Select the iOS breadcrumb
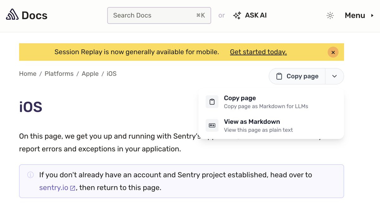The width and height of the screenshot is (380, 208). point(111,74)
